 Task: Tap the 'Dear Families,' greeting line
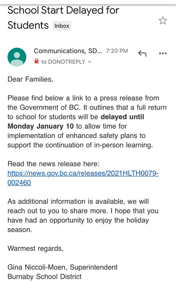point(30,79)
